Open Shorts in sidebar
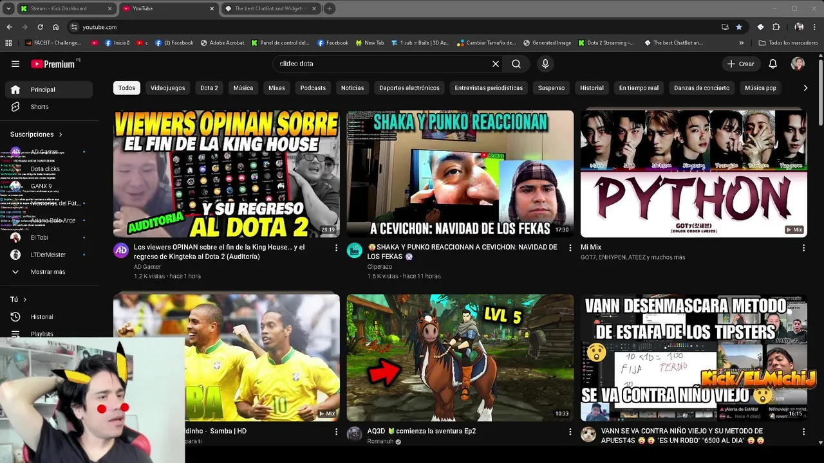824x463 pixels. coord(49,107)
